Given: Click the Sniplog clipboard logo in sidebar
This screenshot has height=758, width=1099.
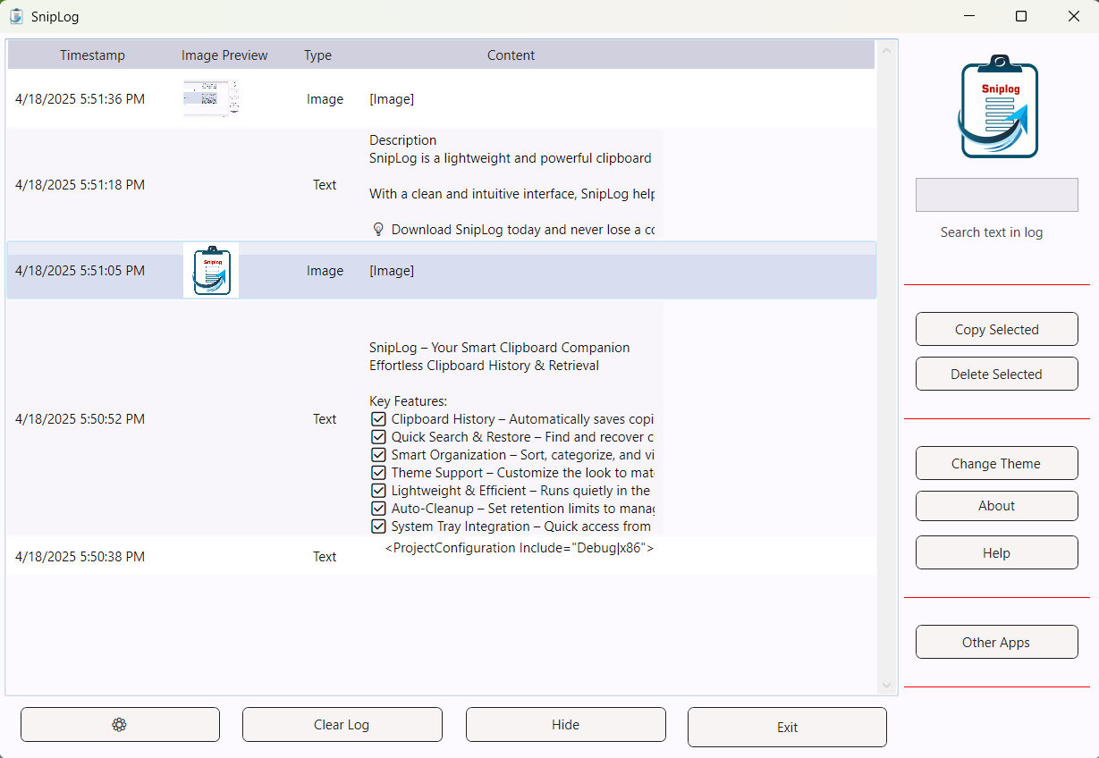Looking at the screenshot, I should click(997, 106).
